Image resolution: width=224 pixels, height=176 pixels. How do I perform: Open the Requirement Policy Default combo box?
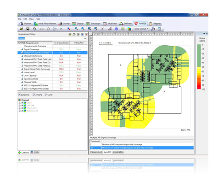click(52, 38)
